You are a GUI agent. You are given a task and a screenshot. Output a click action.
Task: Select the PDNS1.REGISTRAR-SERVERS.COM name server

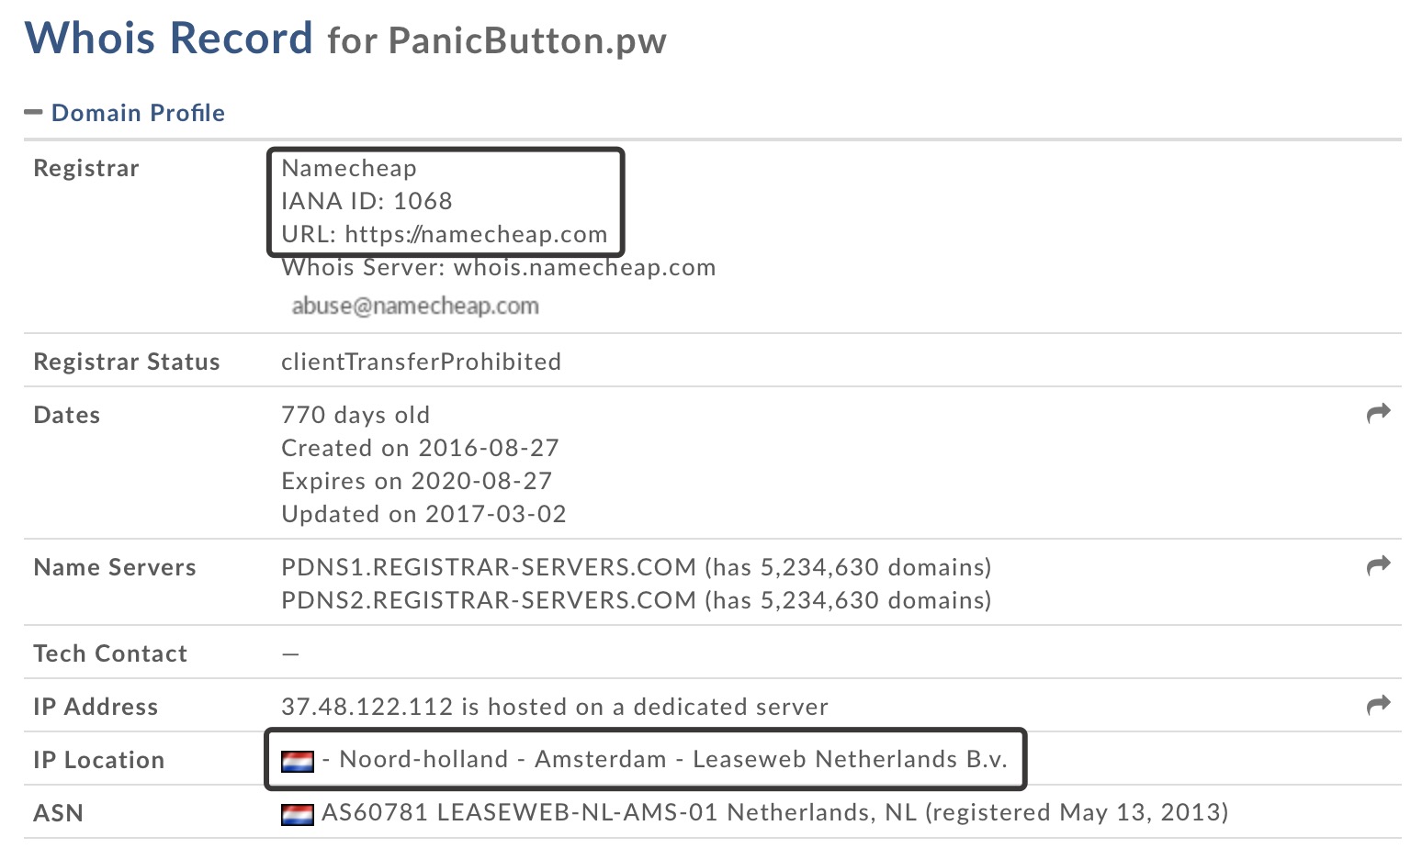point(488,567)
